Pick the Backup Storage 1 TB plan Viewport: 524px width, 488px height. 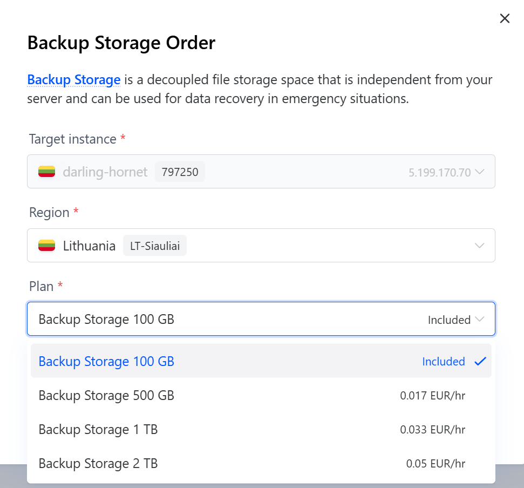click(x=98, y=430)
